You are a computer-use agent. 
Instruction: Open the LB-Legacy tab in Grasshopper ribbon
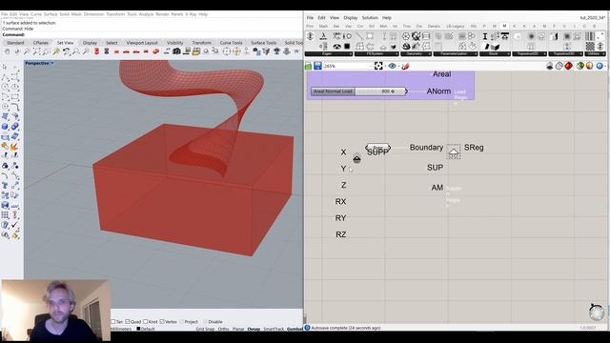[456, 26]
